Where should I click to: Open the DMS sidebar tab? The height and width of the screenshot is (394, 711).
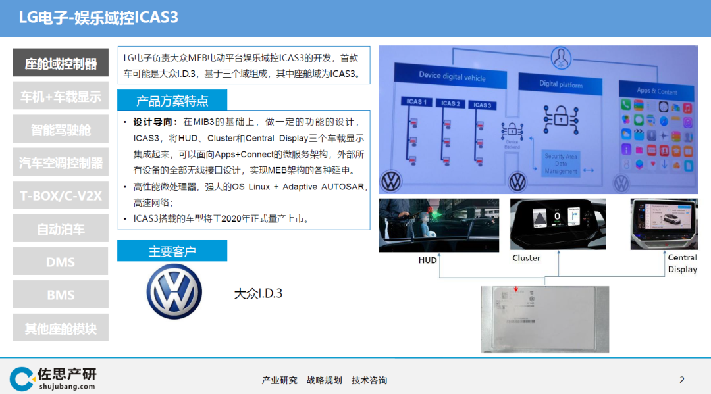(x=61, y=262)
